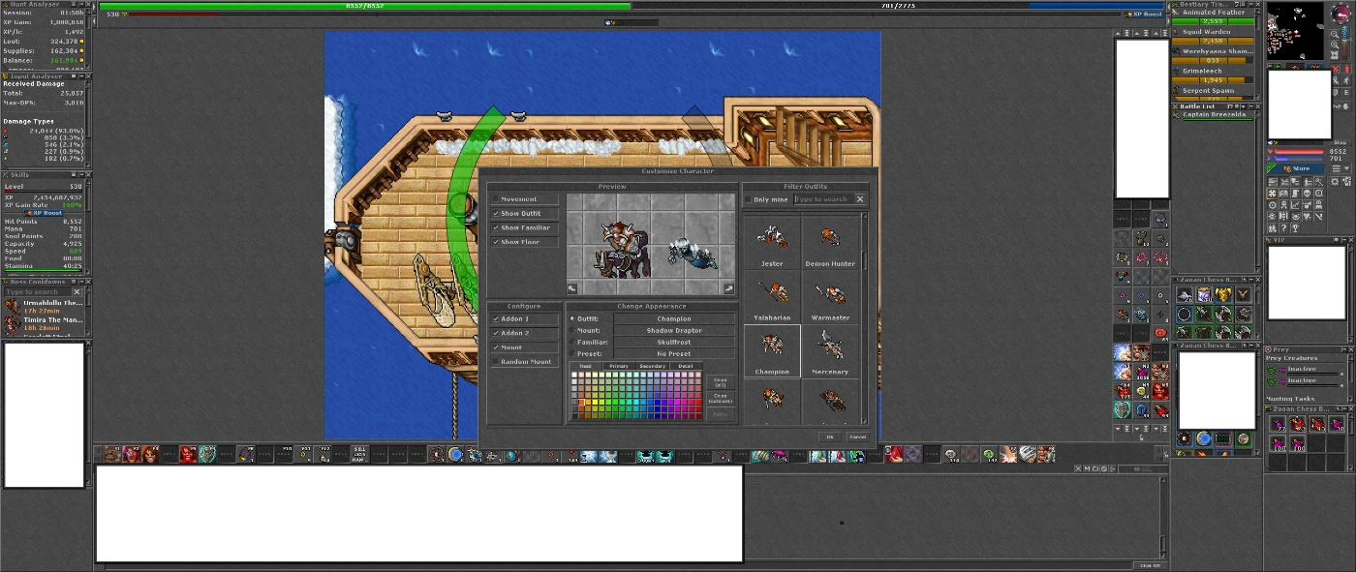Click the Stop button under the minimap
The image size is (1356, 572).
[x=1341, y=142]
